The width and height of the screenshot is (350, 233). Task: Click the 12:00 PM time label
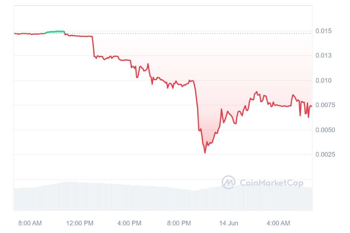click(80, 223)
